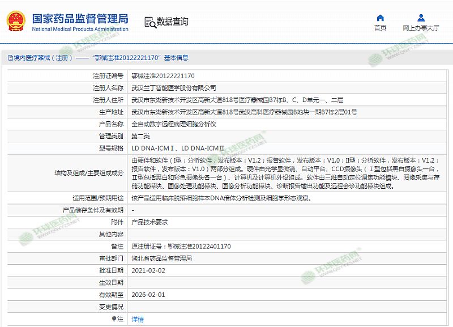Click the home house icon

380,18
